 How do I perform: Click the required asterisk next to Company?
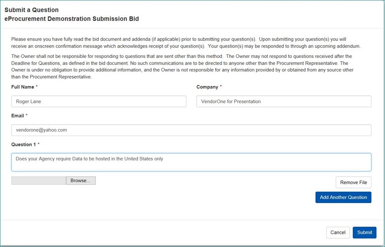point(221,87)
